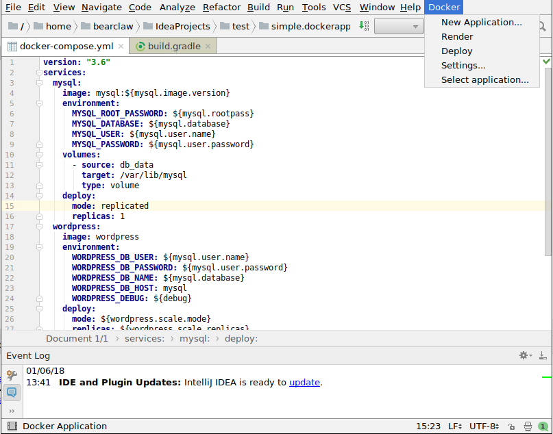
Task: Click services: in the editor breadcrumb bar
Action: pyautogui.click(x=144, y=339)
